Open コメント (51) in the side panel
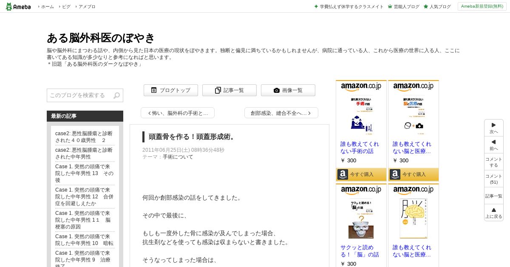The height and width of the screenshot is (267, 510). [x=493, y=179]
